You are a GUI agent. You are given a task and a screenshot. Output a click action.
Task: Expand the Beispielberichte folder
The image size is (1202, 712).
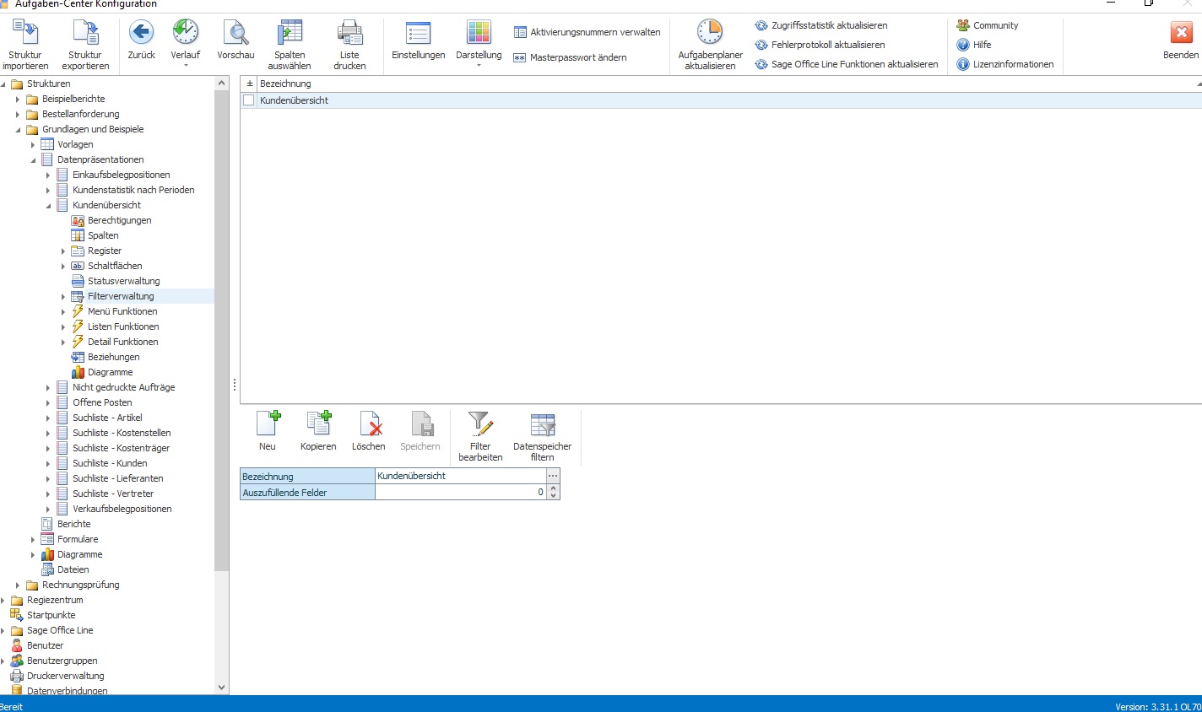pos(18,99)
